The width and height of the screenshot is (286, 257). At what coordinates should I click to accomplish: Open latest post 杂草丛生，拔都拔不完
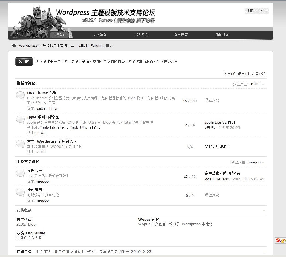(223, 173)
